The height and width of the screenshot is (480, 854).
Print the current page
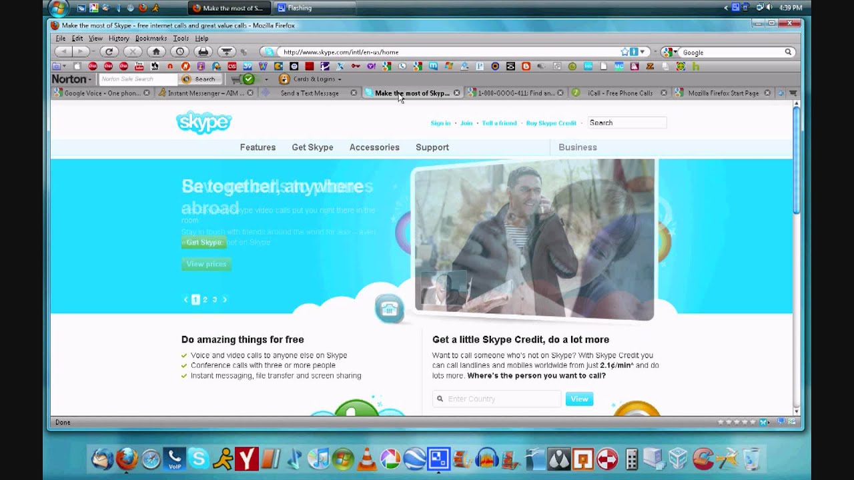[203, 51]
